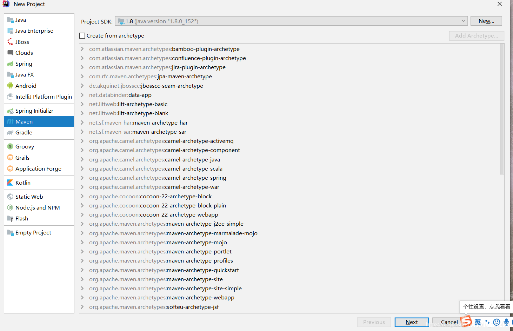This screenshot has width=513, height=331.
Task: Select Kotlin project type
Action: pyautogui.click(x=39, y=183)
